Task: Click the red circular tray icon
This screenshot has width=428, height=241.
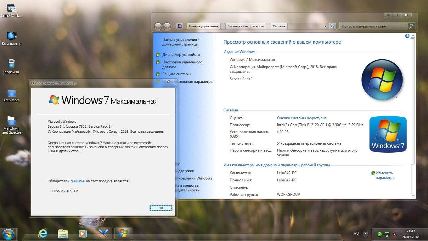Action: click(x=395, y=234)
